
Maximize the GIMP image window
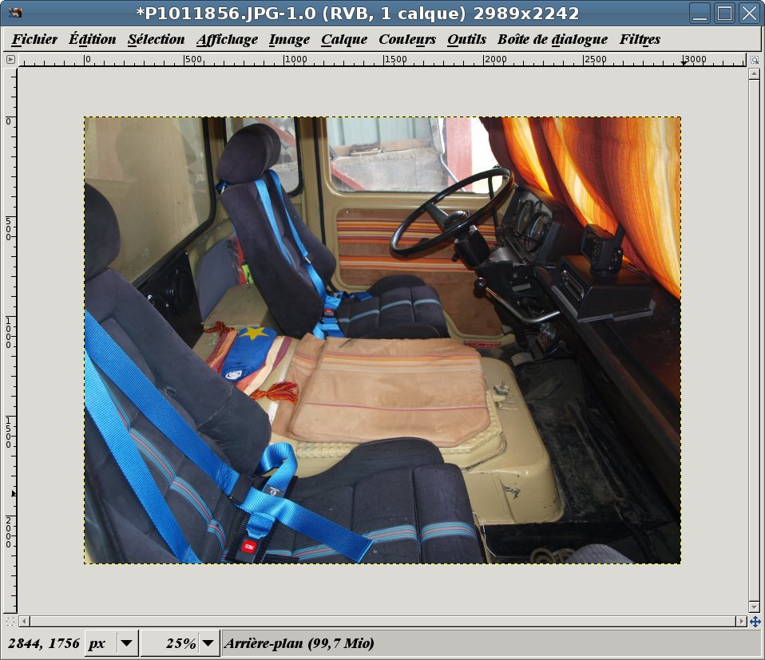pyautogui.click(x=724, y=13)
